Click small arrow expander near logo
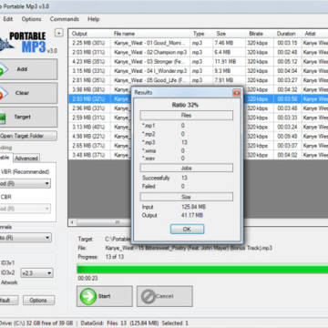Screen dimensions: 328x328 (59, 33)
